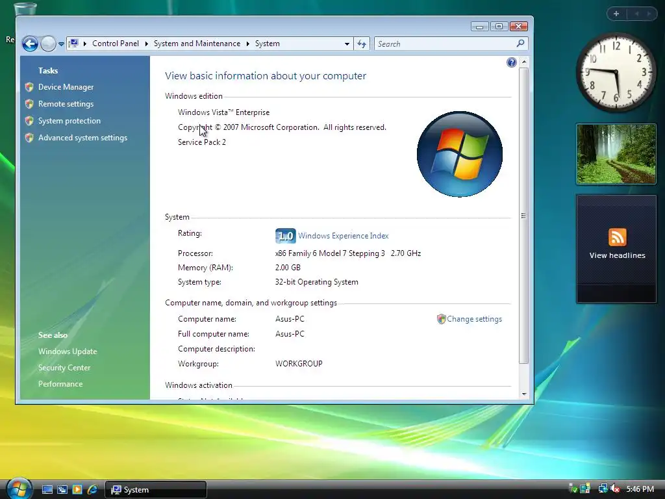Click Change settings link
665x499 pixels.
click(x=474, y=319)
